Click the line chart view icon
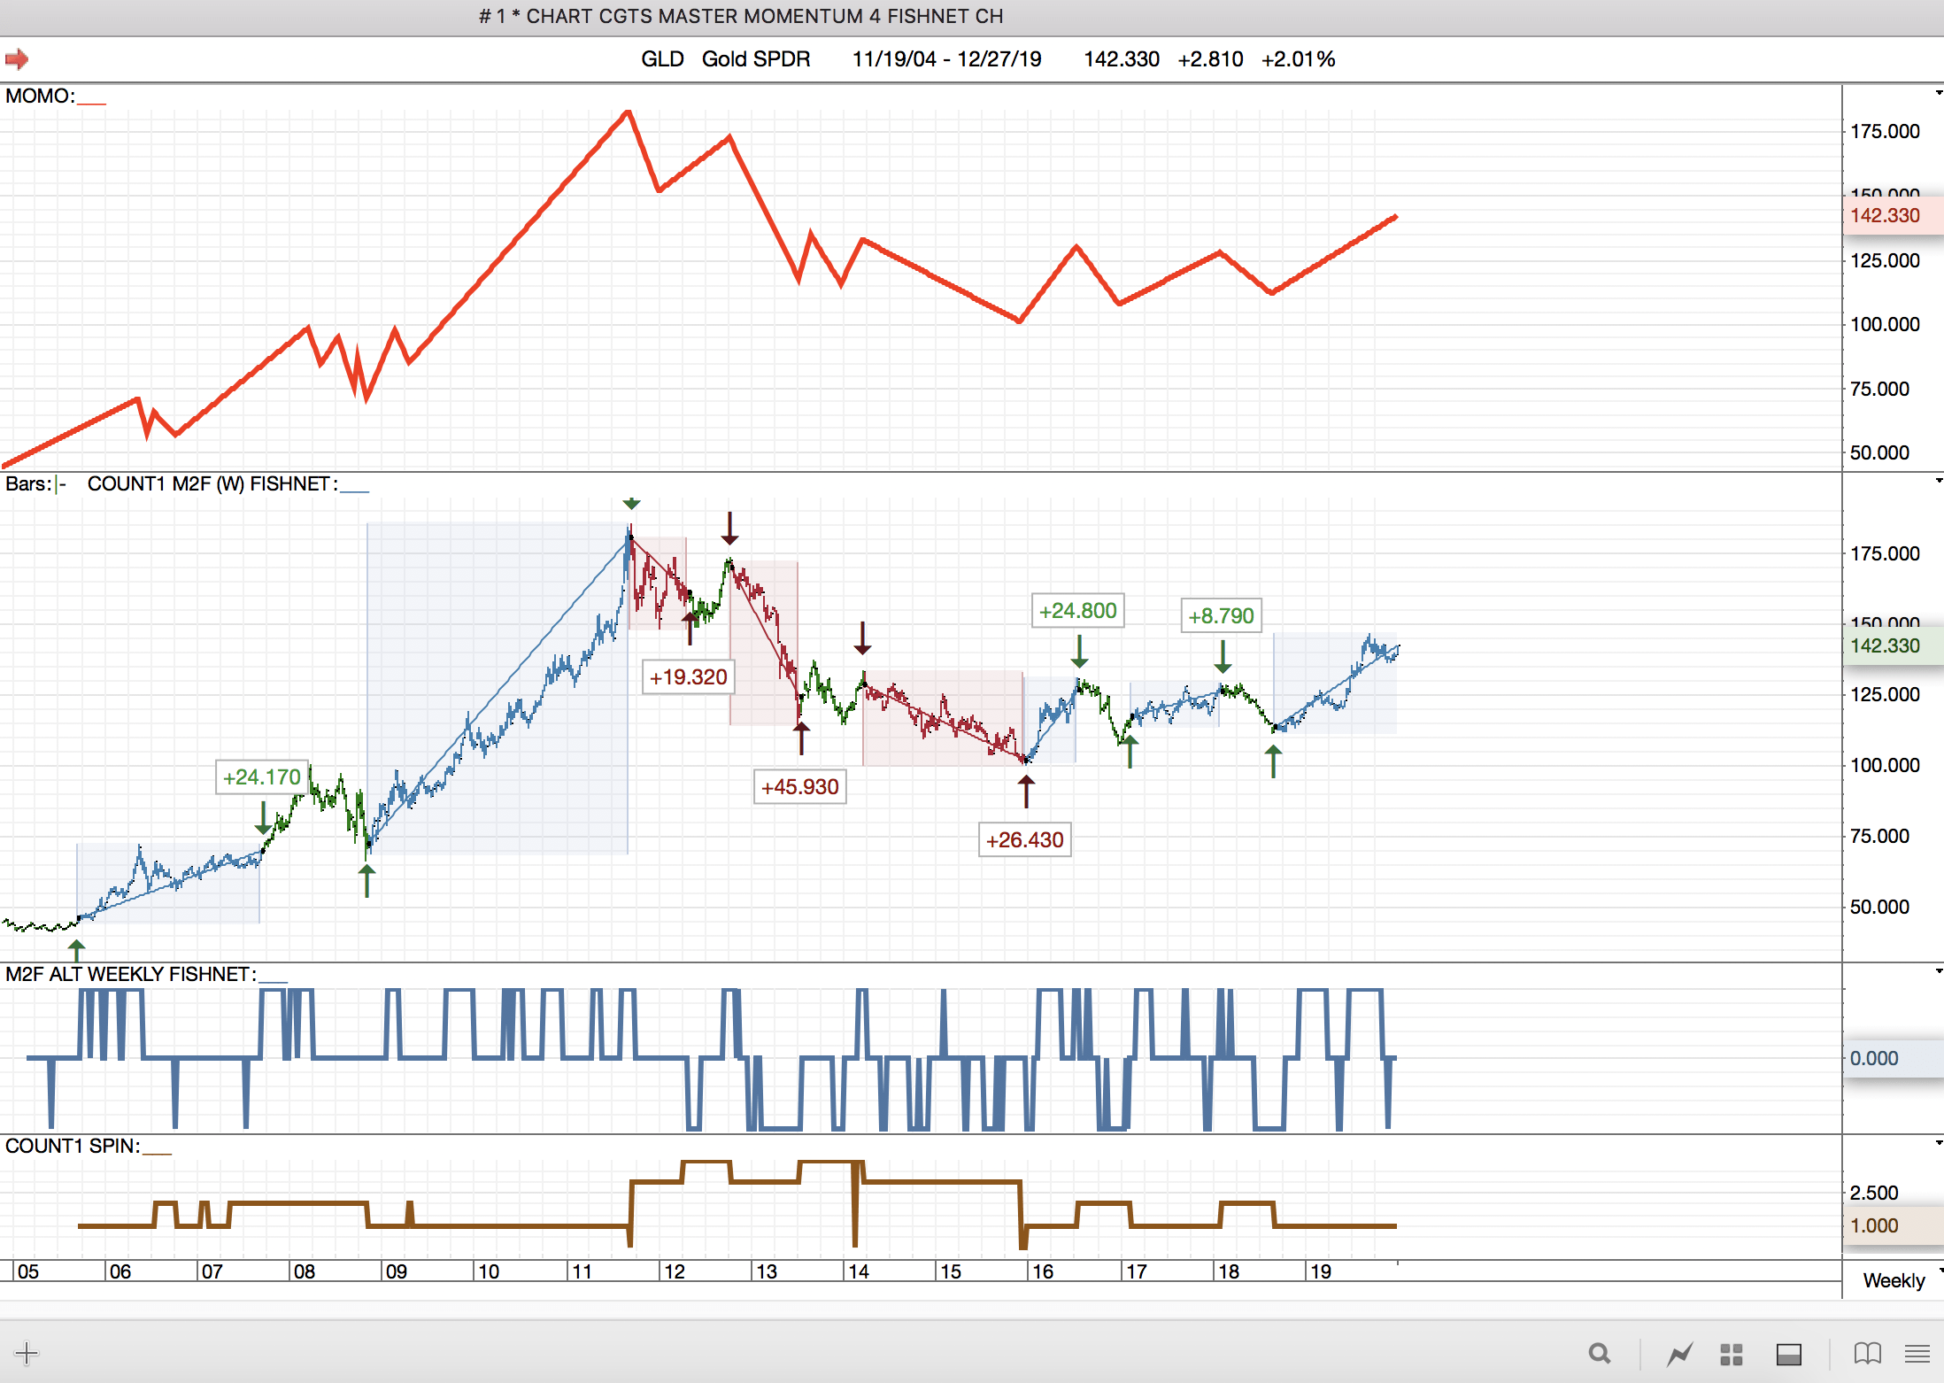Image resolution: width=1944 pixels, height=1383 pixels. (1679, 1353)
